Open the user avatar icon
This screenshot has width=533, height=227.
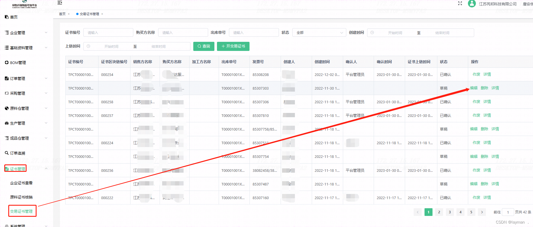(x=472, y=4)
